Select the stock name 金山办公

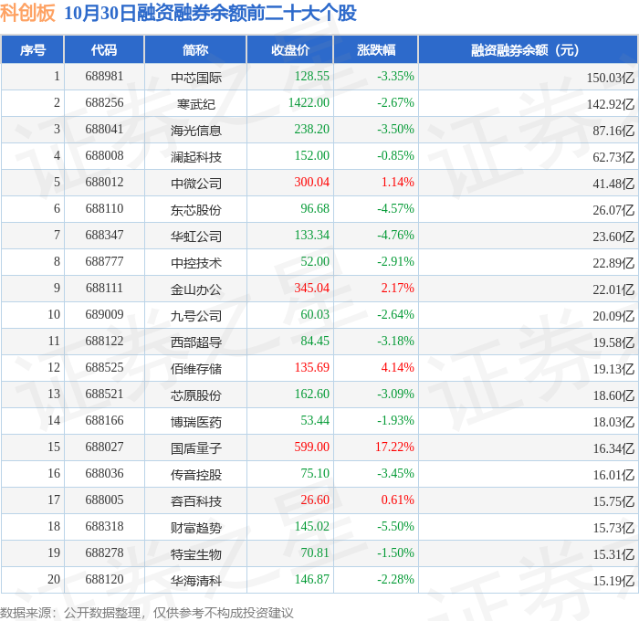196,289
